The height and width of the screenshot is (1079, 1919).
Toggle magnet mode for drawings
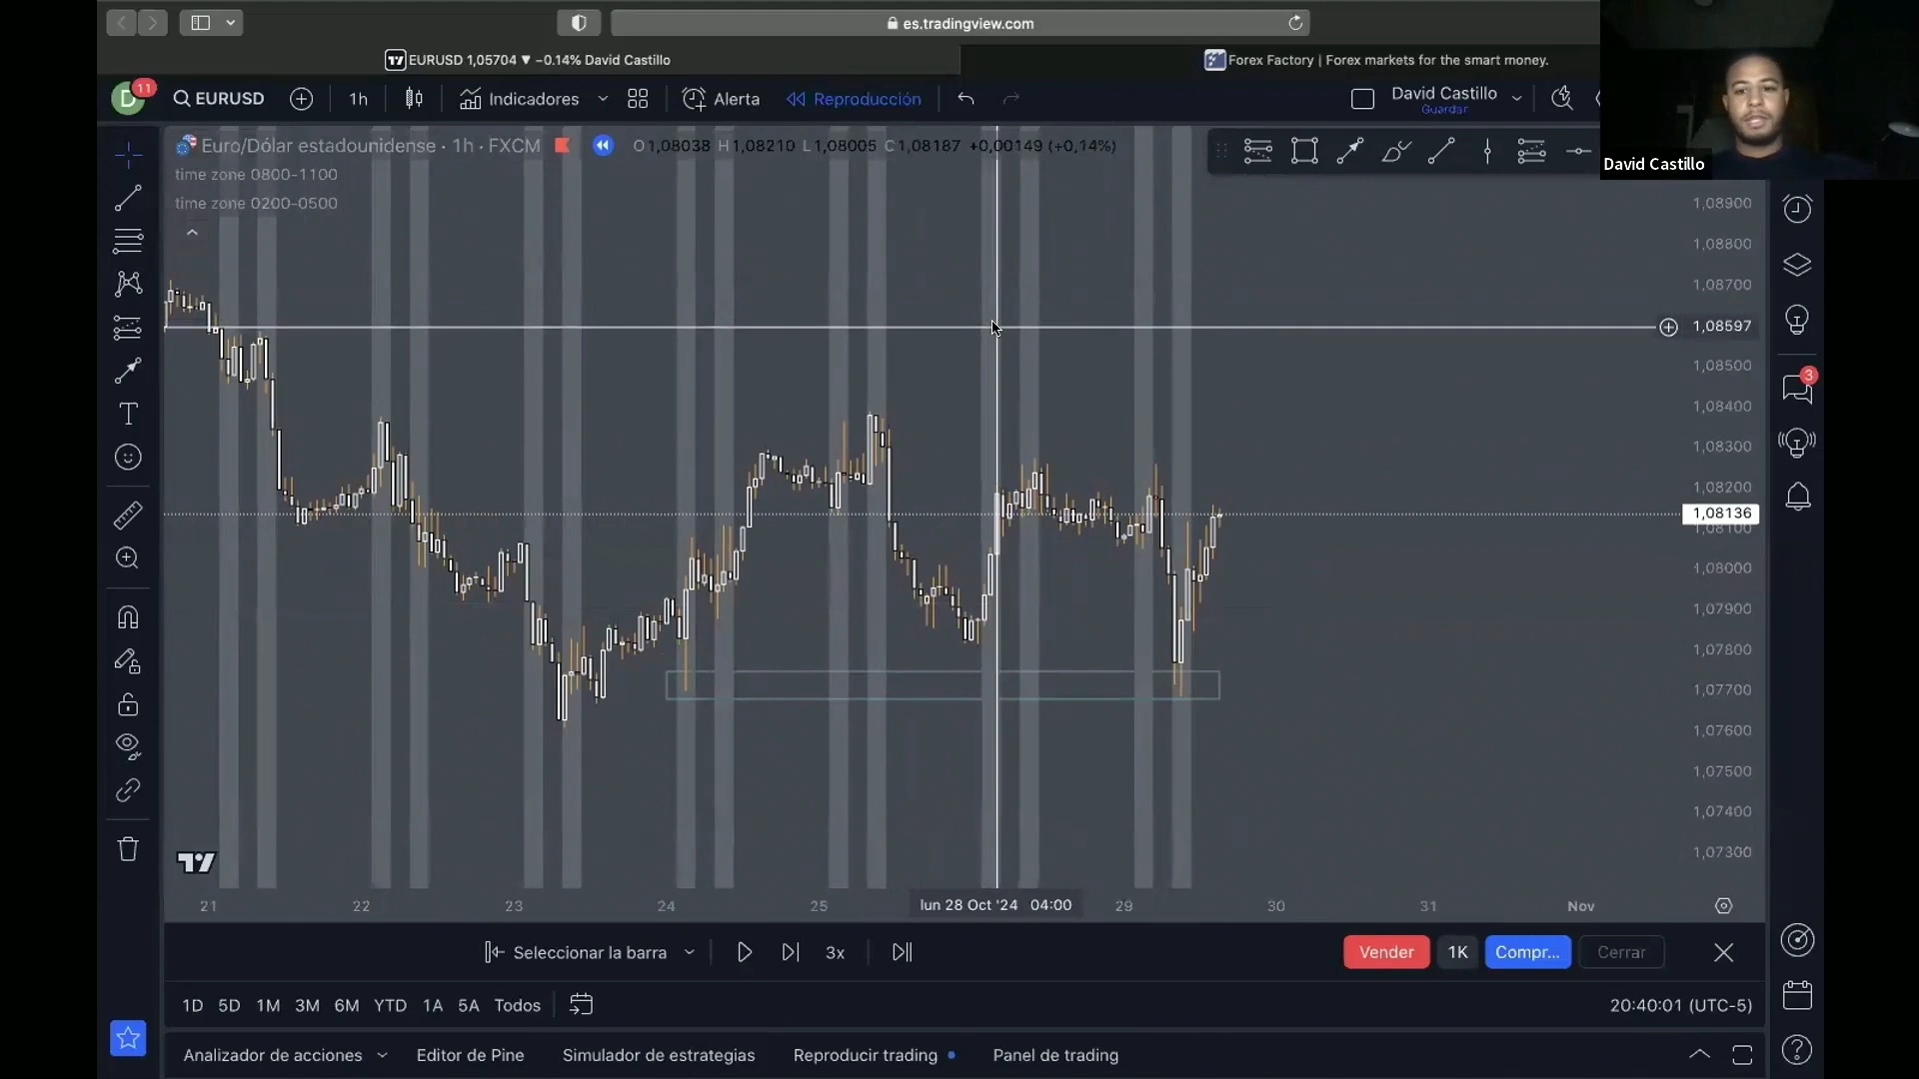128,617
